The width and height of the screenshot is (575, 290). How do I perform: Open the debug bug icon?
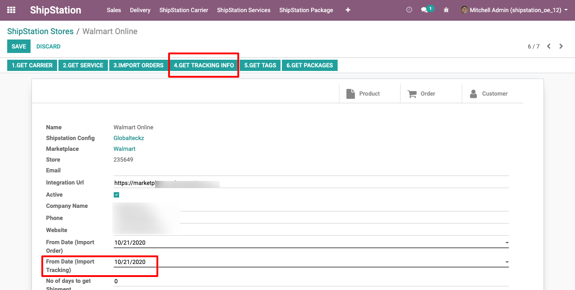pyautogui.click(x=446, y=10)
